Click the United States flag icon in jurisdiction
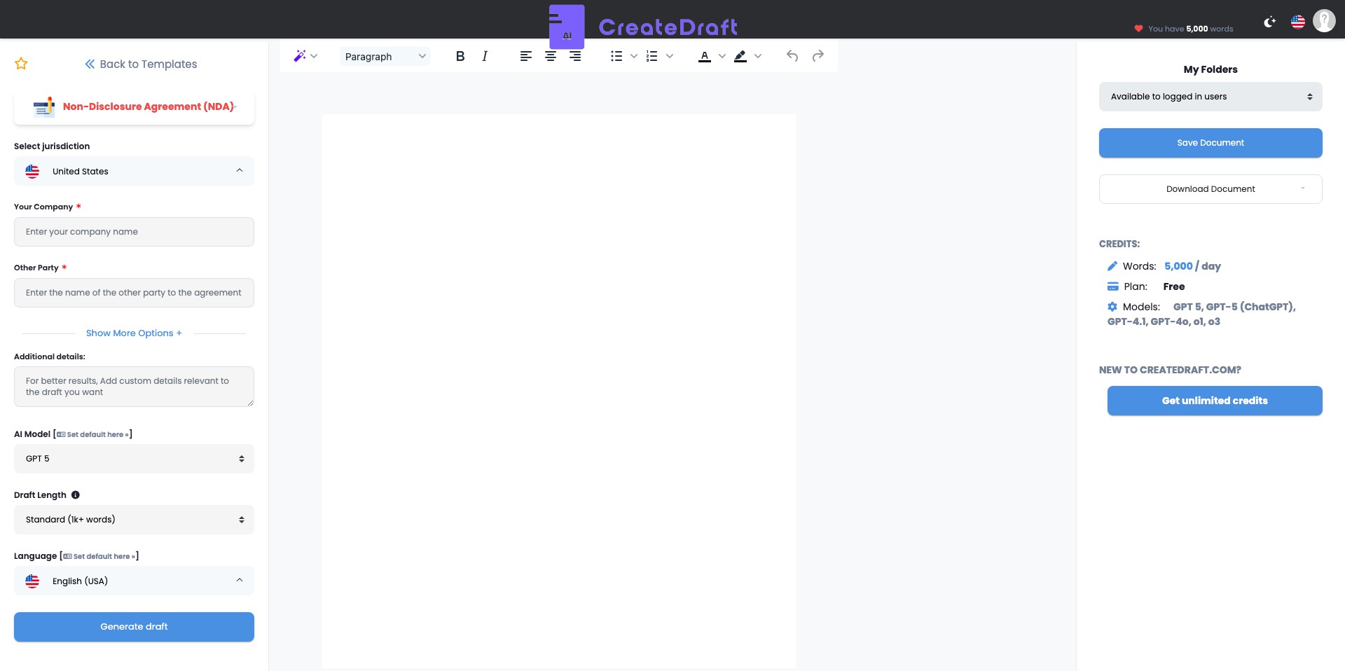1345x671 pixels. (x=32, y=171)
